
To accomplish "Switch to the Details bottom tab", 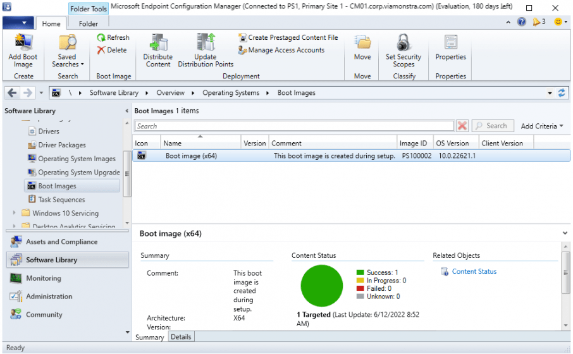I will (x=181, y=337).
